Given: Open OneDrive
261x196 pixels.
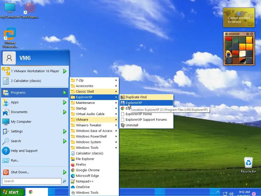Looking at the screenshot, I should tap(94, 187).
